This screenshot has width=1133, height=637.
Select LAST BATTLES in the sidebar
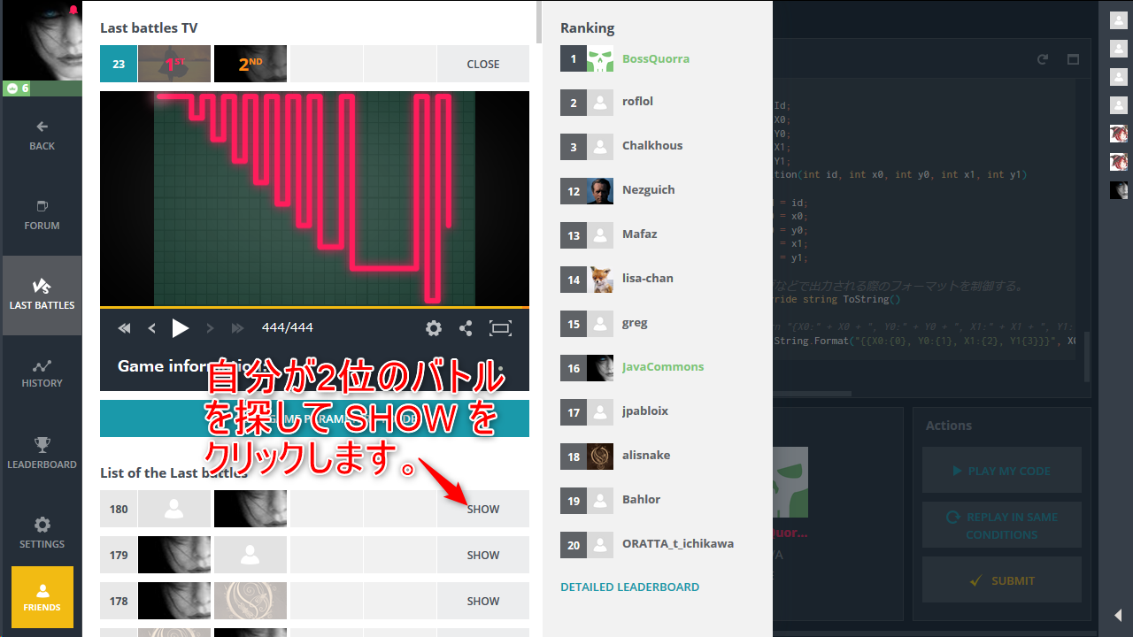pyautogui.click(x=42, y=295)
